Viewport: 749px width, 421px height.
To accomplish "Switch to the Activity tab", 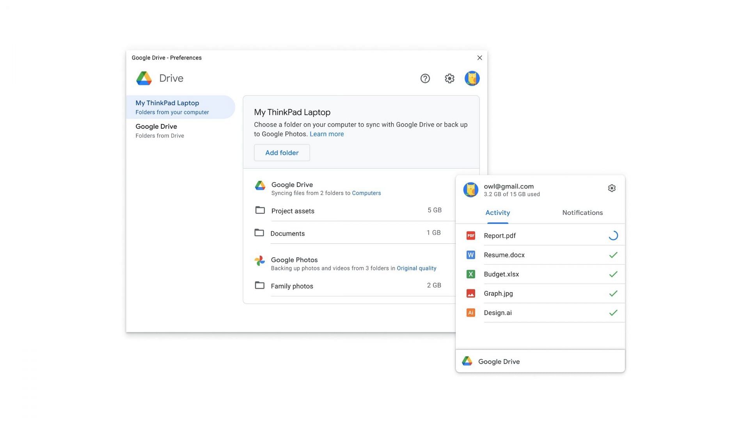I will [x=497, y=213].
